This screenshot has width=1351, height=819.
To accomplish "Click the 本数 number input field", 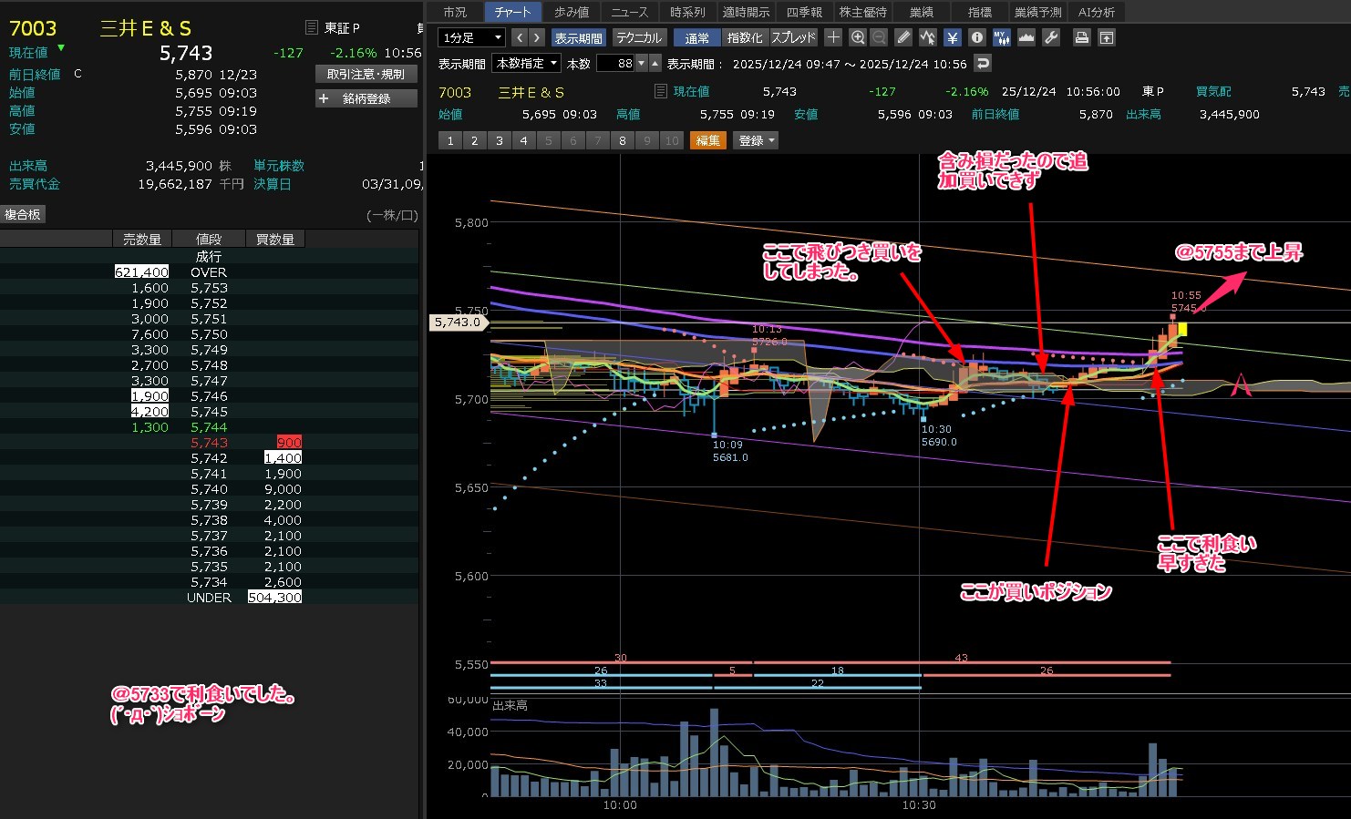I will coord(616,64).
